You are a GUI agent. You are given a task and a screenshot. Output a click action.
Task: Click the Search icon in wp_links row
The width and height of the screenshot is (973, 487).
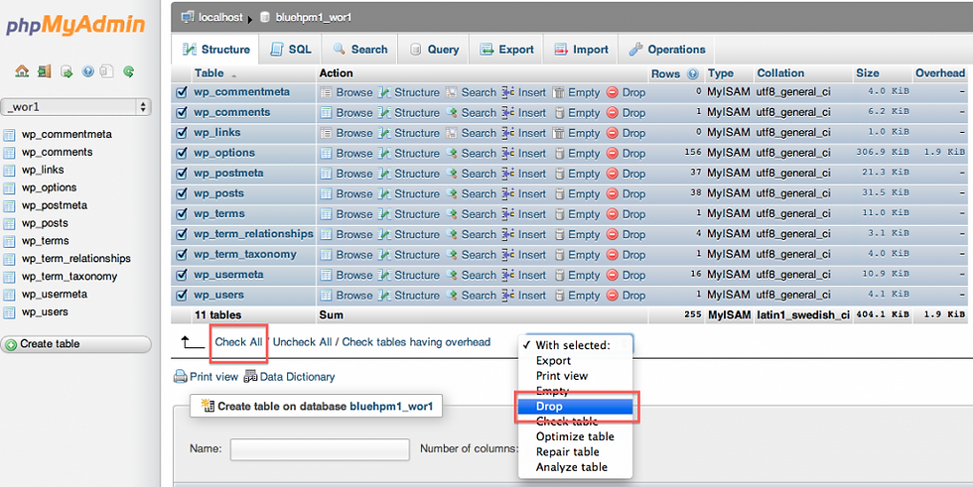[x=451, y=133]
